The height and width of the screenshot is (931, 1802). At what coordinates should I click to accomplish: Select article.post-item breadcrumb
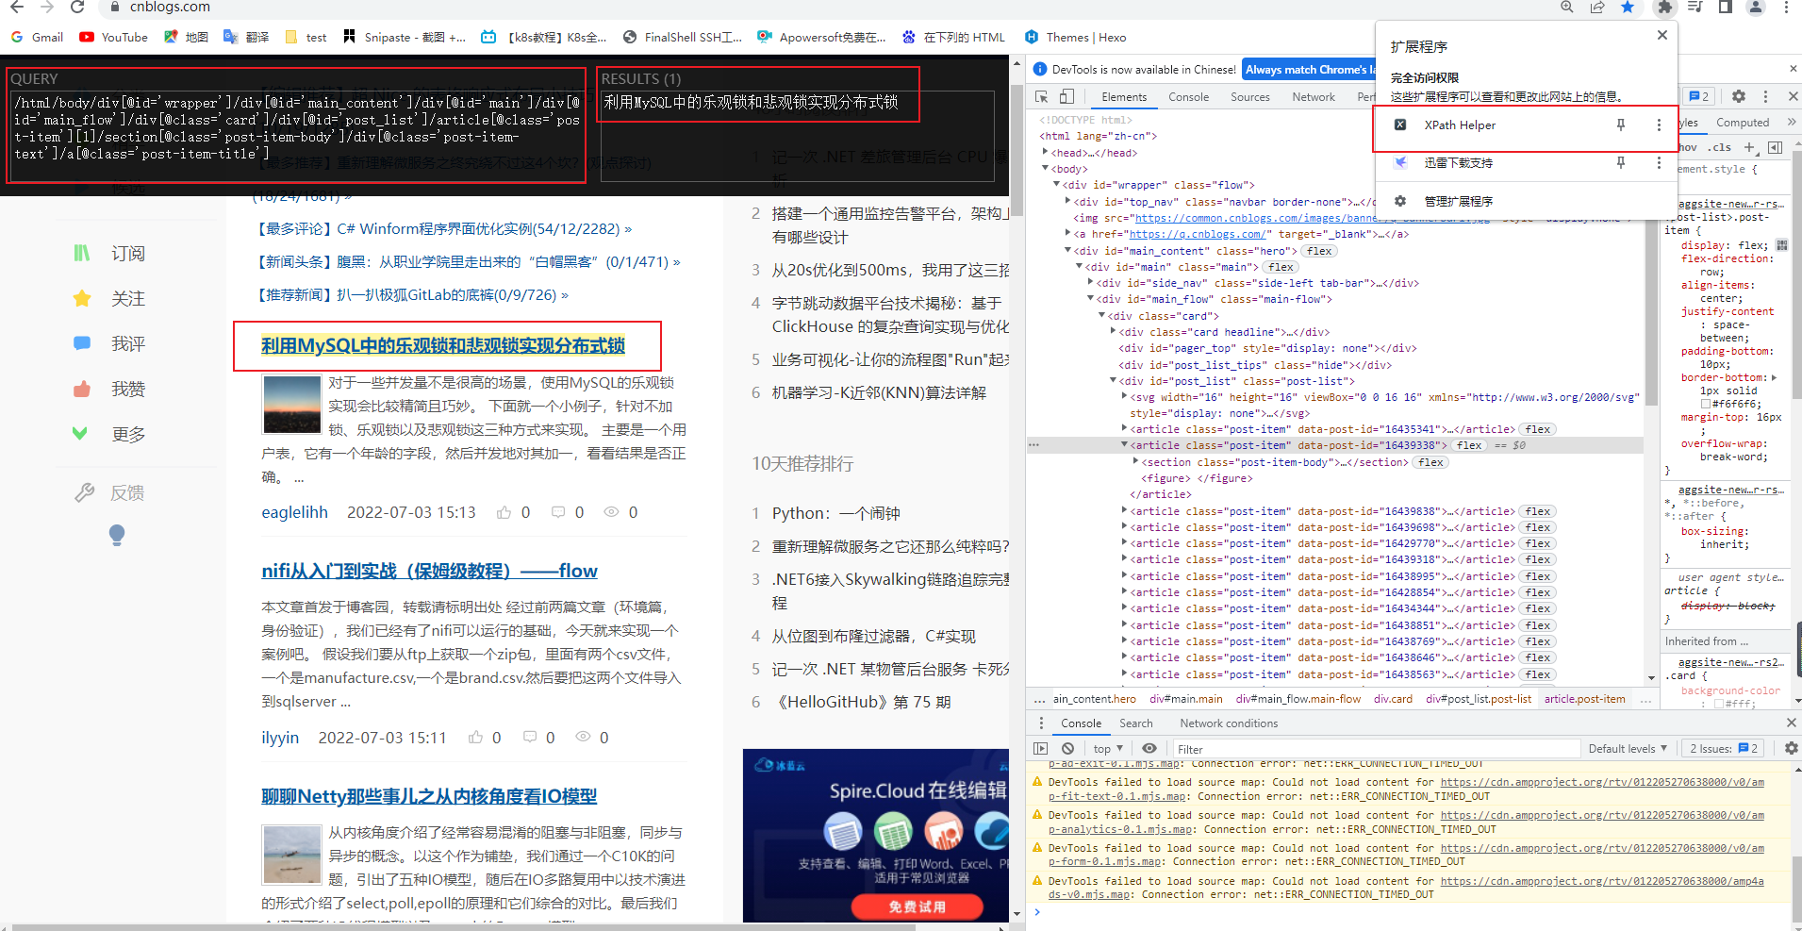(1584, 699)
